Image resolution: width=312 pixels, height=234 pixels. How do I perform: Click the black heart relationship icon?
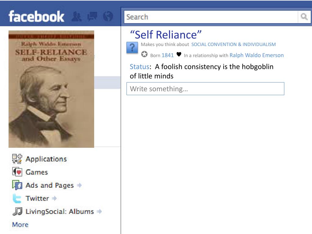(x=179, y=54)
